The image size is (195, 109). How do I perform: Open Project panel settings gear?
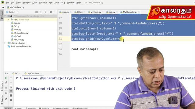[x=51, y=12]
